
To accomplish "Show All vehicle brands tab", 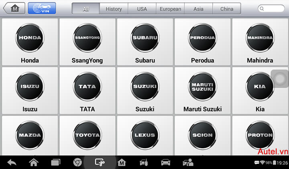I will (86, 9).
